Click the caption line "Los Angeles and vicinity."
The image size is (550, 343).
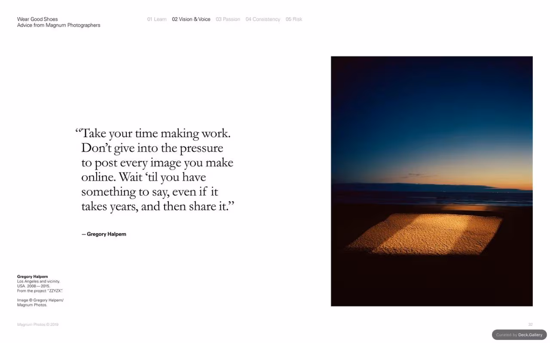click(x=39, y=281)
